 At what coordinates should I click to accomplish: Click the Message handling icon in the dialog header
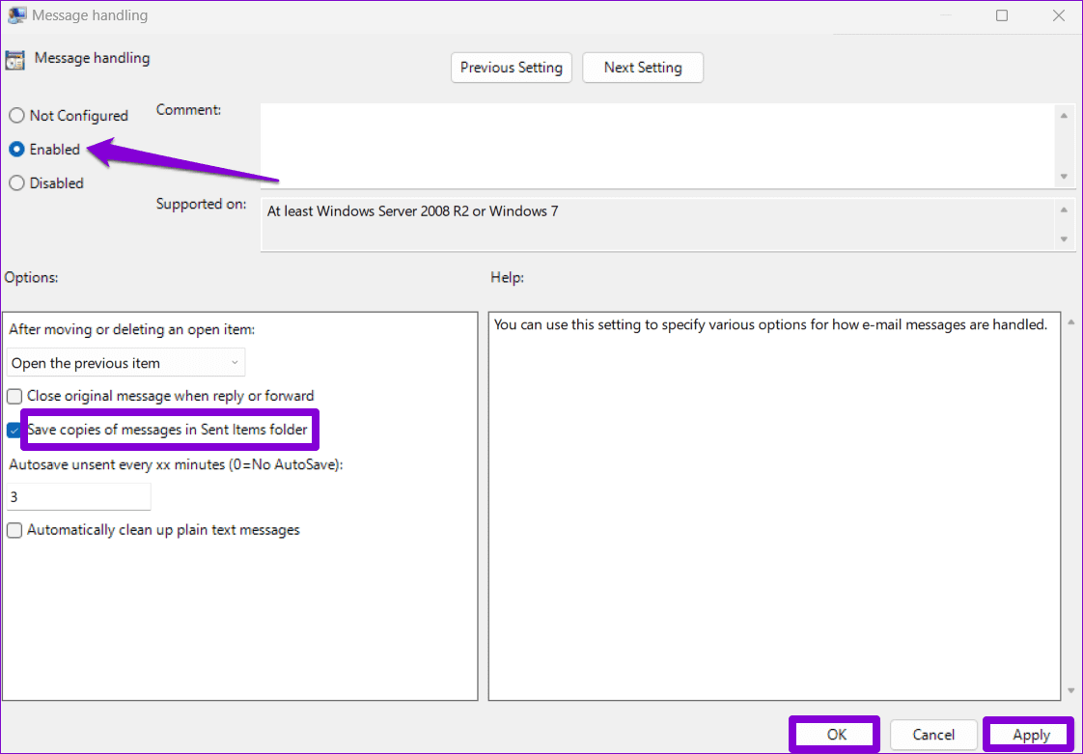tap(16, 59)
